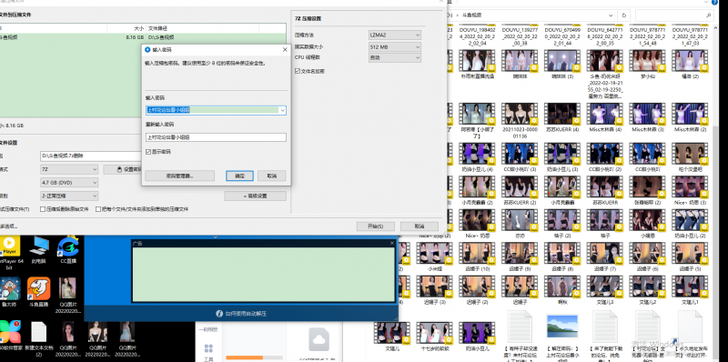This screenshot has width=728, height=362.
Task: Enable 压缩后删除原始文件 checkbox
Action: click(43, 209)
